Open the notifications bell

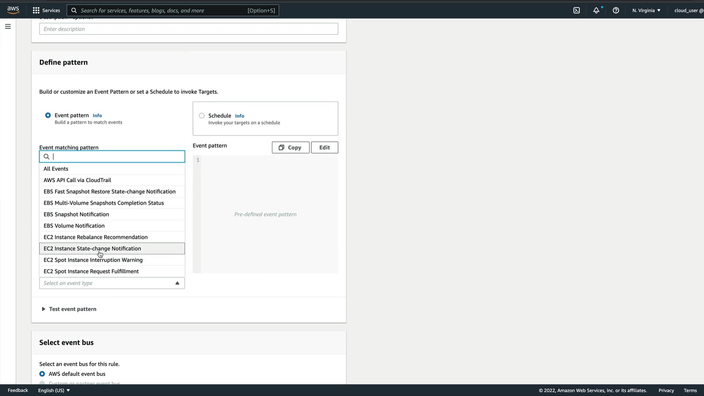[x=596, y=10]
